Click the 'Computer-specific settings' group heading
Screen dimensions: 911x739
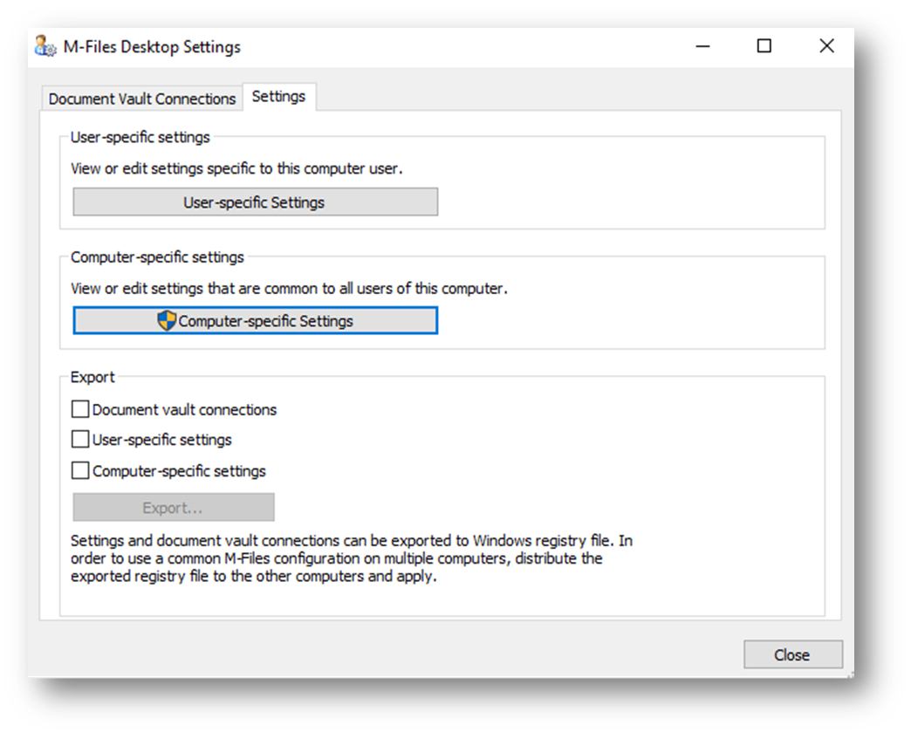point(157,257)
